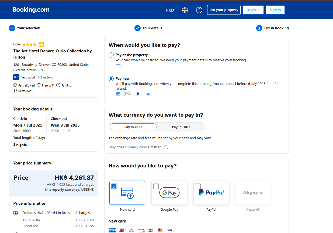Click the info icon beside currency question

[166, 147]
